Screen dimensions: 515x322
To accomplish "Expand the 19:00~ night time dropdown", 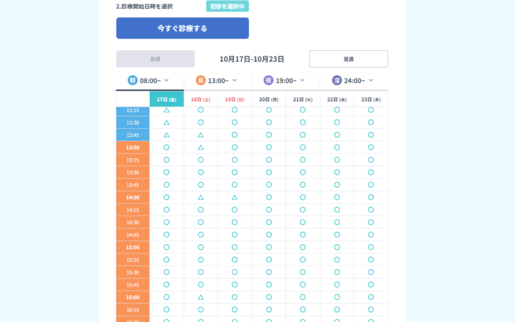I will (x=303, y=80).
